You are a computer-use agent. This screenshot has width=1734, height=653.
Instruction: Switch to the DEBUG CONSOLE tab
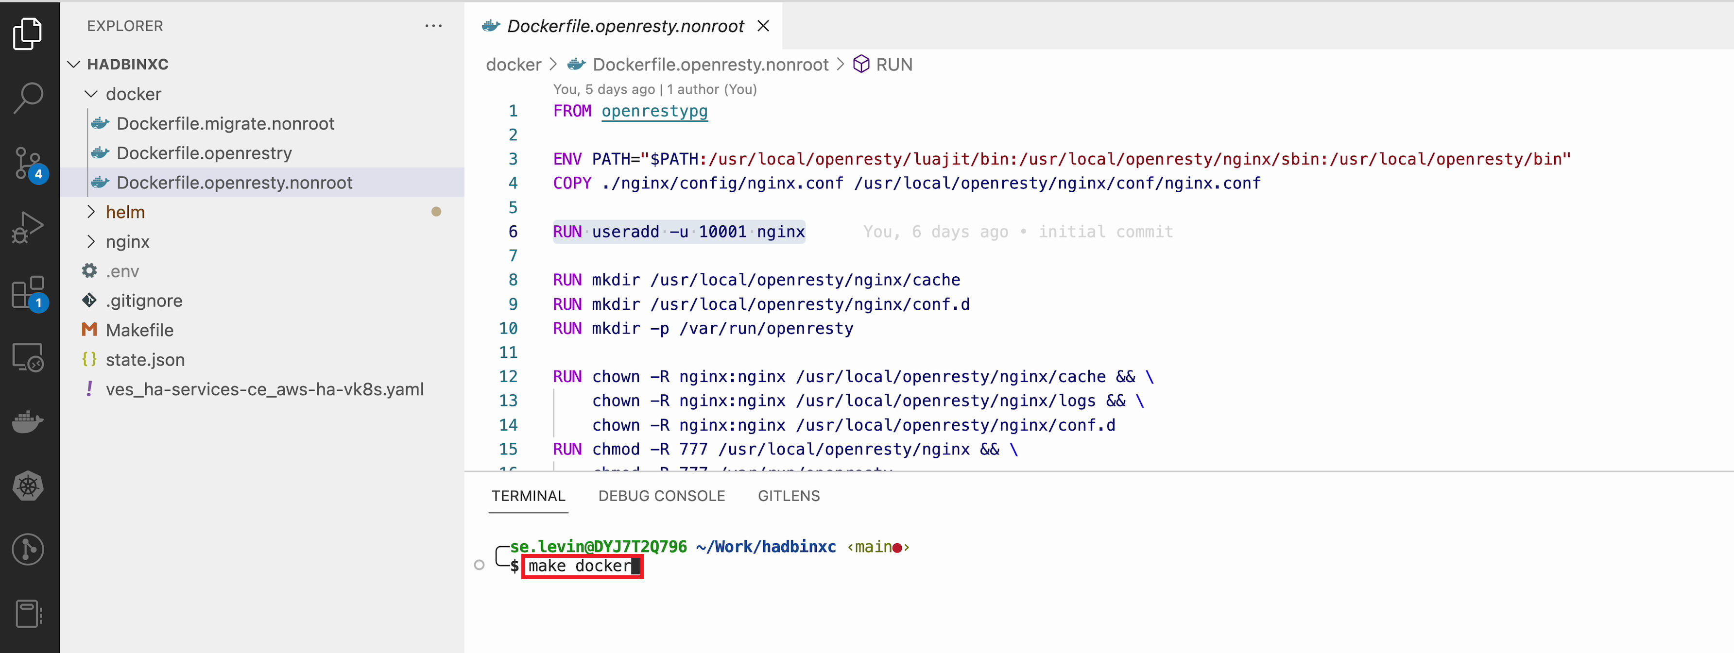[x=661, y=496]
